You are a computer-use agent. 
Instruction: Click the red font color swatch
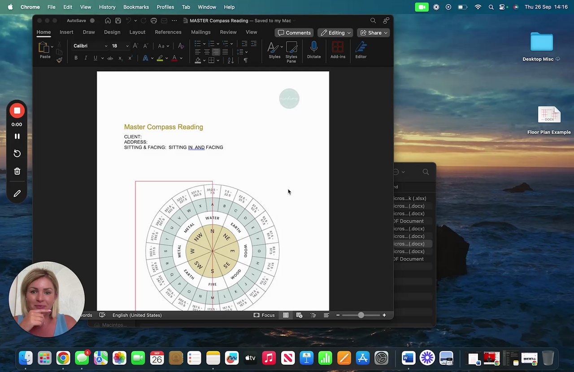[174, 58]
